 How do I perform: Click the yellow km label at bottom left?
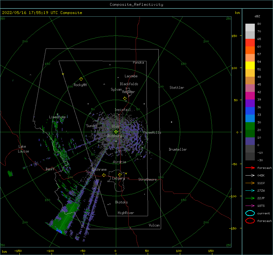coord(4,252)
